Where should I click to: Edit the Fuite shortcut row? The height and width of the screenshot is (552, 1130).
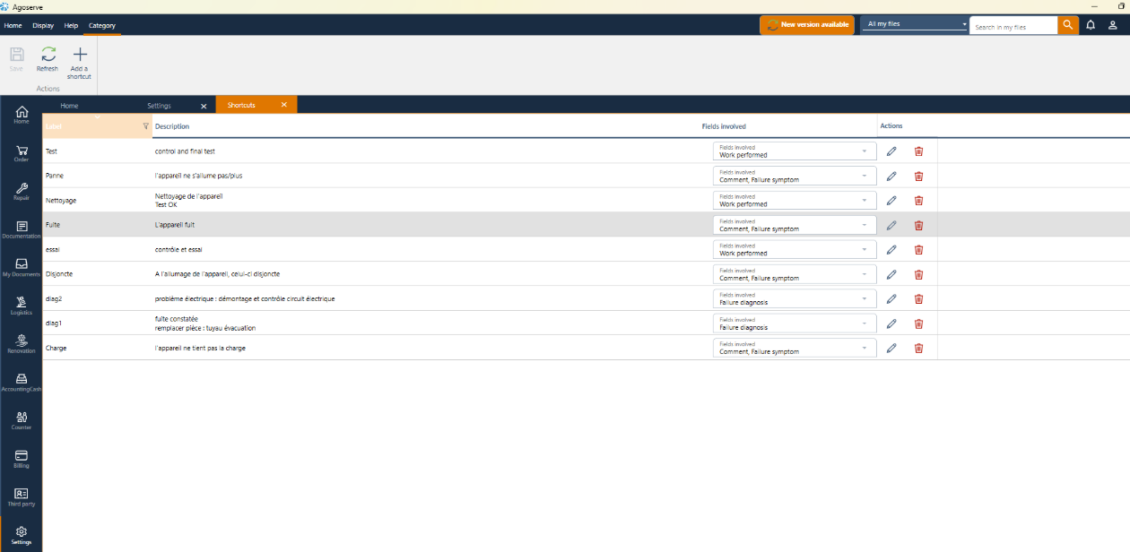pyautogui.click(x=891, y=225)
